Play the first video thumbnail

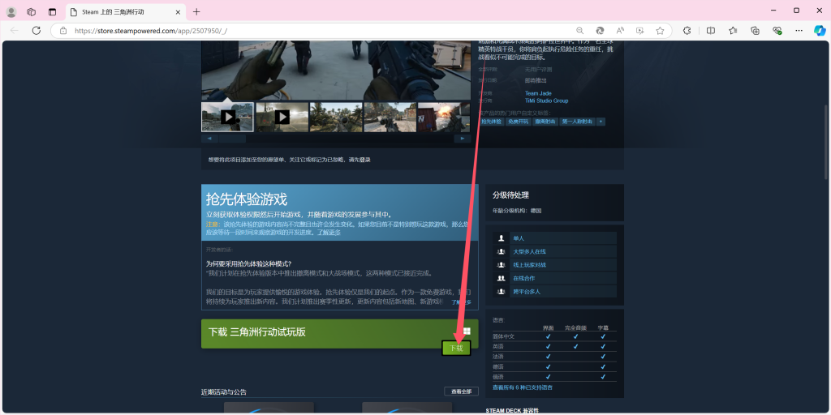[x=228, y=117]
